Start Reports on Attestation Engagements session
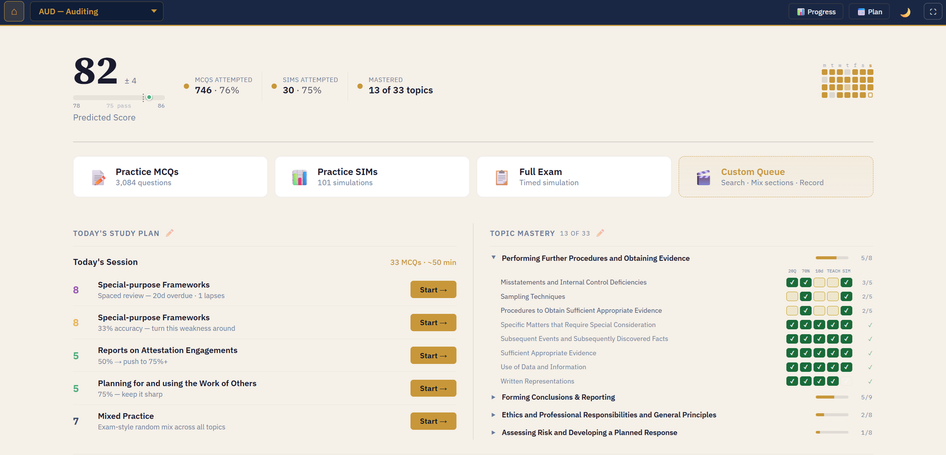Screen dimensions: 946x455 [x=433, y=355]
